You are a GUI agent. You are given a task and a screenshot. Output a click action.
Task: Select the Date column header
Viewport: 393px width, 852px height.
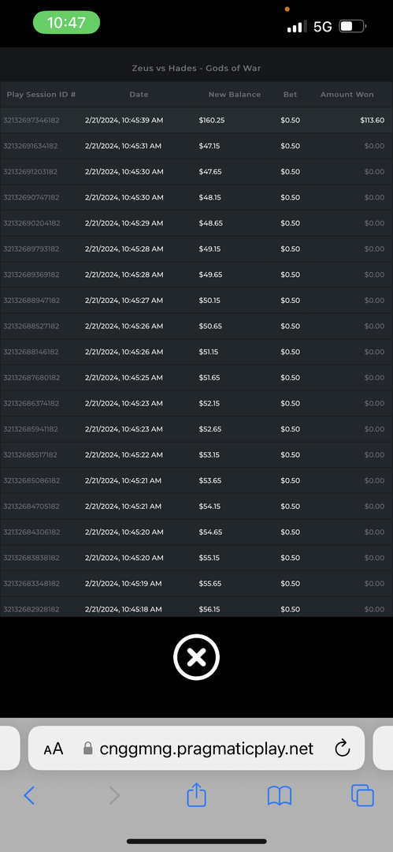[139, 95]
